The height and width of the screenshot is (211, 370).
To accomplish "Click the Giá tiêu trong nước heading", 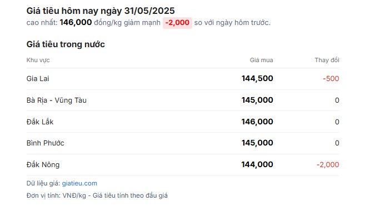I will (x=66, y=44).
